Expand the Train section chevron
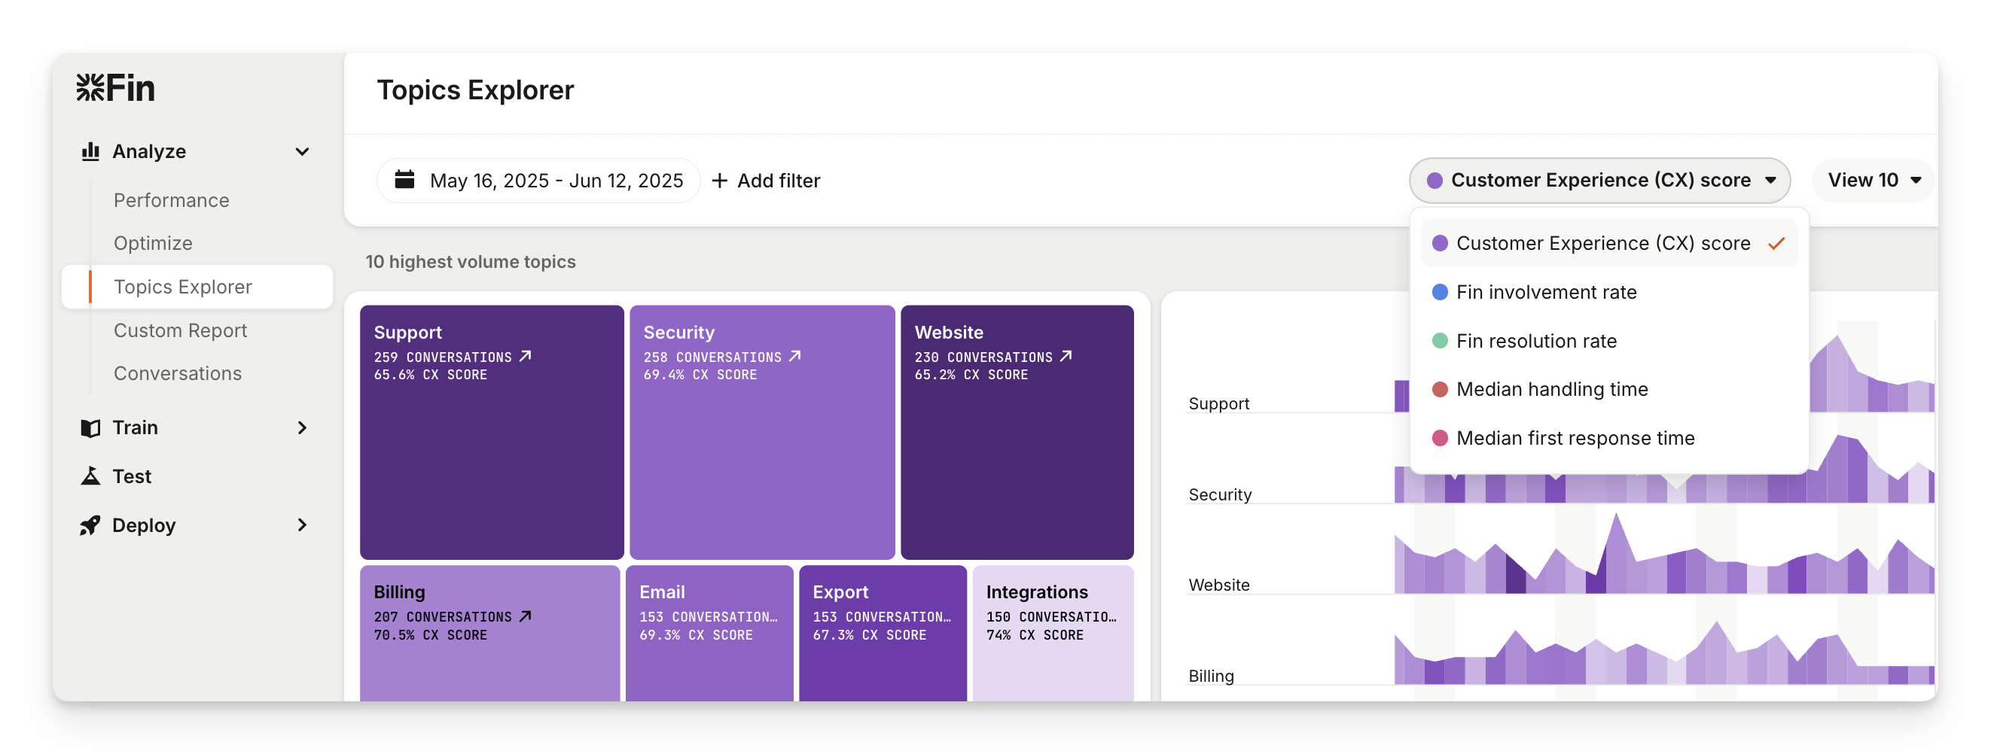This screenshot has height=754, width=1991. click(302, 428)
